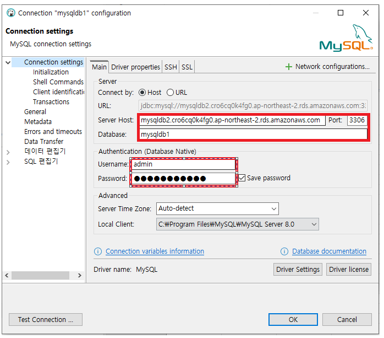Click into the Server Host field
Screen dimensions: 384x338
[232, 120]
